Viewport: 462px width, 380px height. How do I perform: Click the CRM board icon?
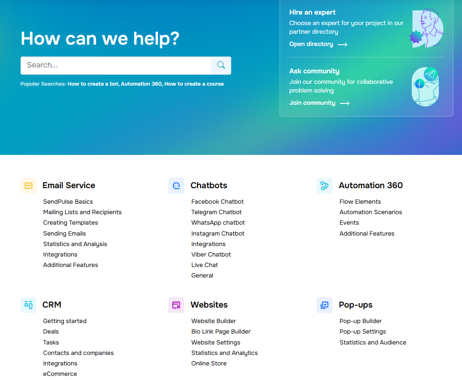coord(29,305)
